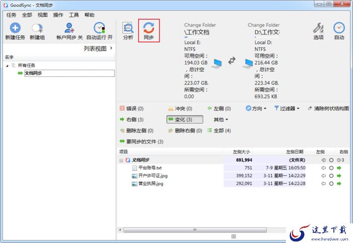Click the horizontal scrollbar thumb
This screenshot has width=353, height=243.
click(195, 230)
